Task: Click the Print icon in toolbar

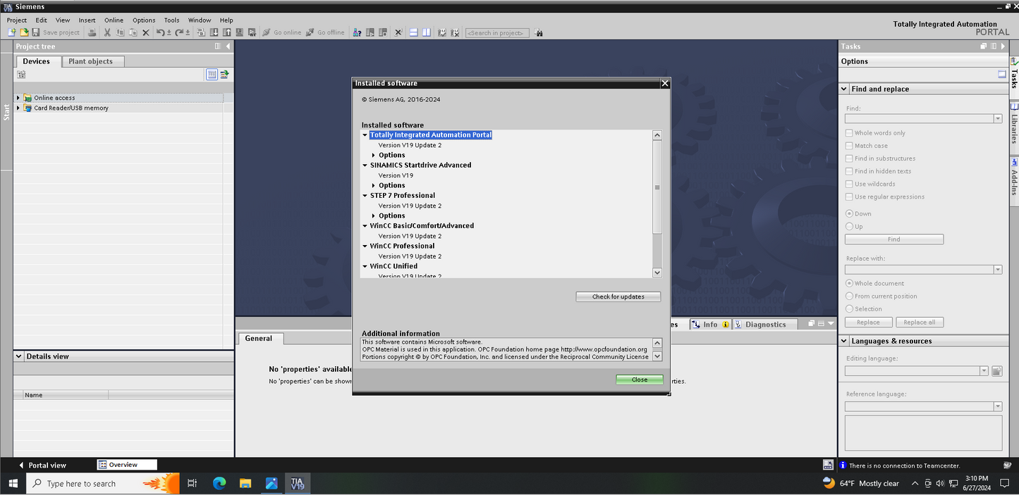Action: click(x=92, y=32)
